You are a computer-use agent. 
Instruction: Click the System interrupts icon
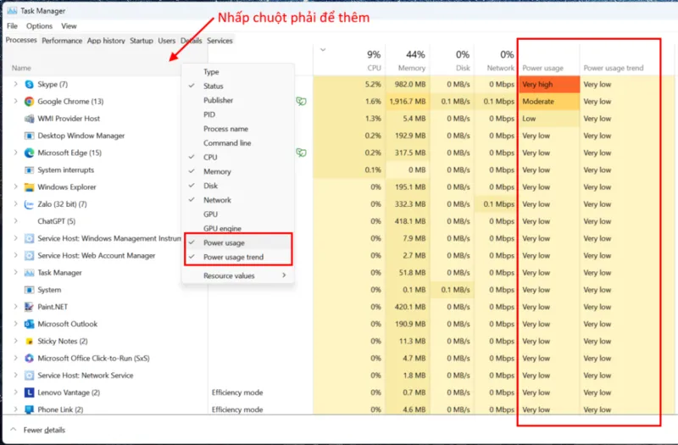[x=29, y=170]
